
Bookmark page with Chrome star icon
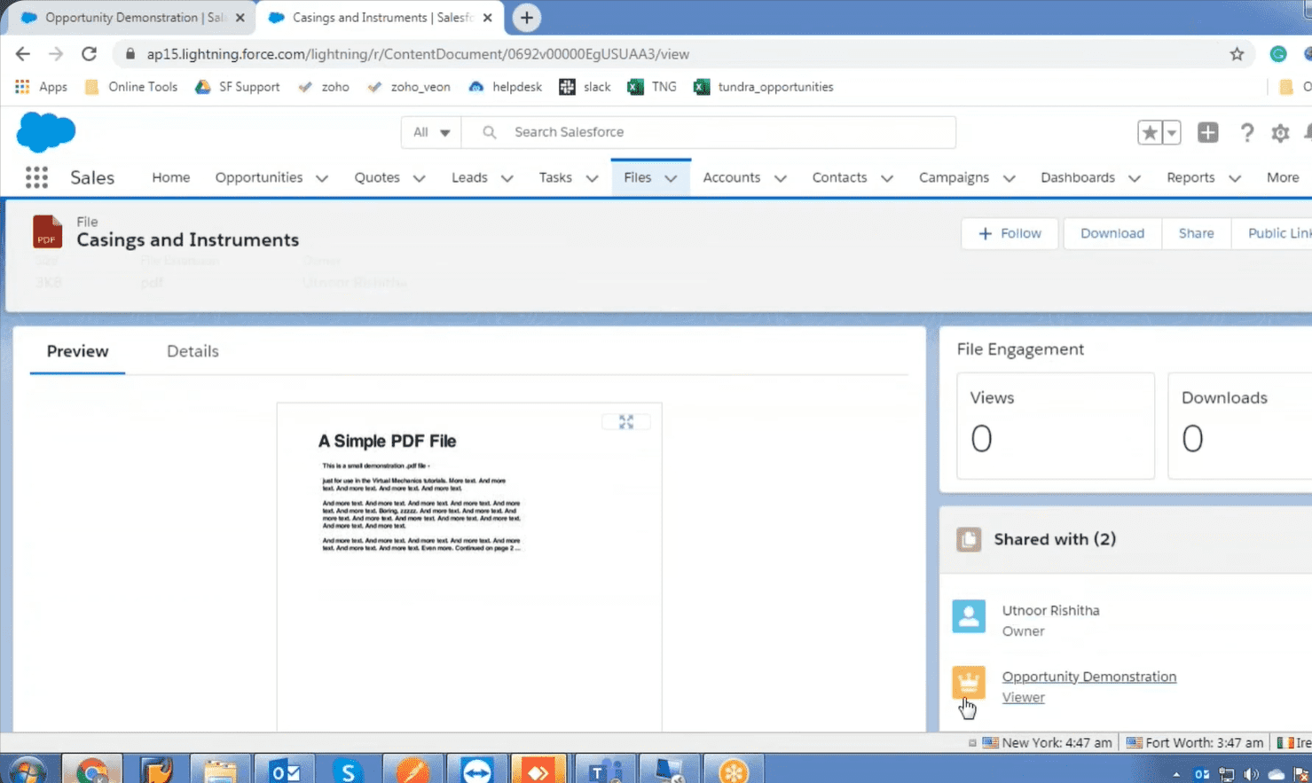(1237, 54)
